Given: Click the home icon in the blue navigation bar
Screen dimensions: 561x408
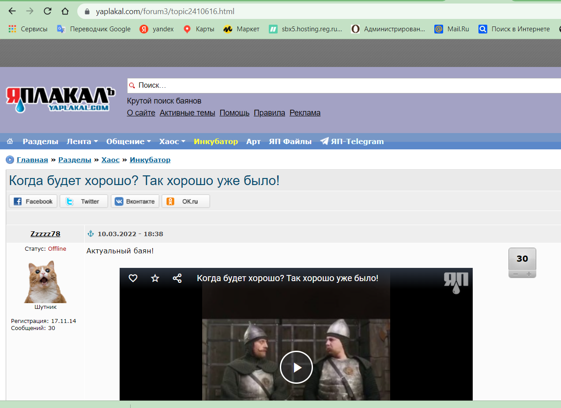Looking at the screenshot, I should pyautogui.click(x=10, y=141).
